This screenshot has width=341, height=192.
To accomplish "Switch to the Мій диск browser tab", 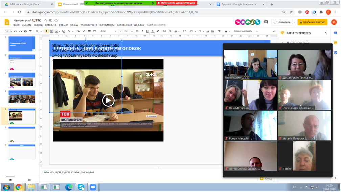I will click(x=27, y=4).
